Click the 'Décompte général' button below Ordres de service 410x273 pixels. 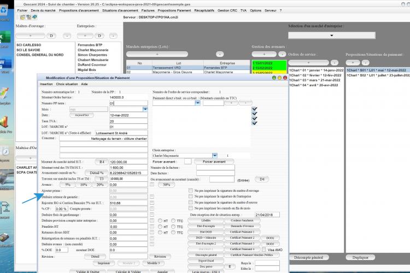[x=308, y=258]
